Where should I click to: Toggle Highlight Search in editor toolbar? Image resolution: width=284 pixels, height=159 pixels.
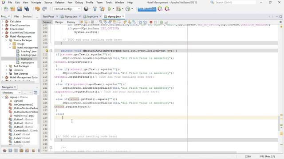(114, 22)
